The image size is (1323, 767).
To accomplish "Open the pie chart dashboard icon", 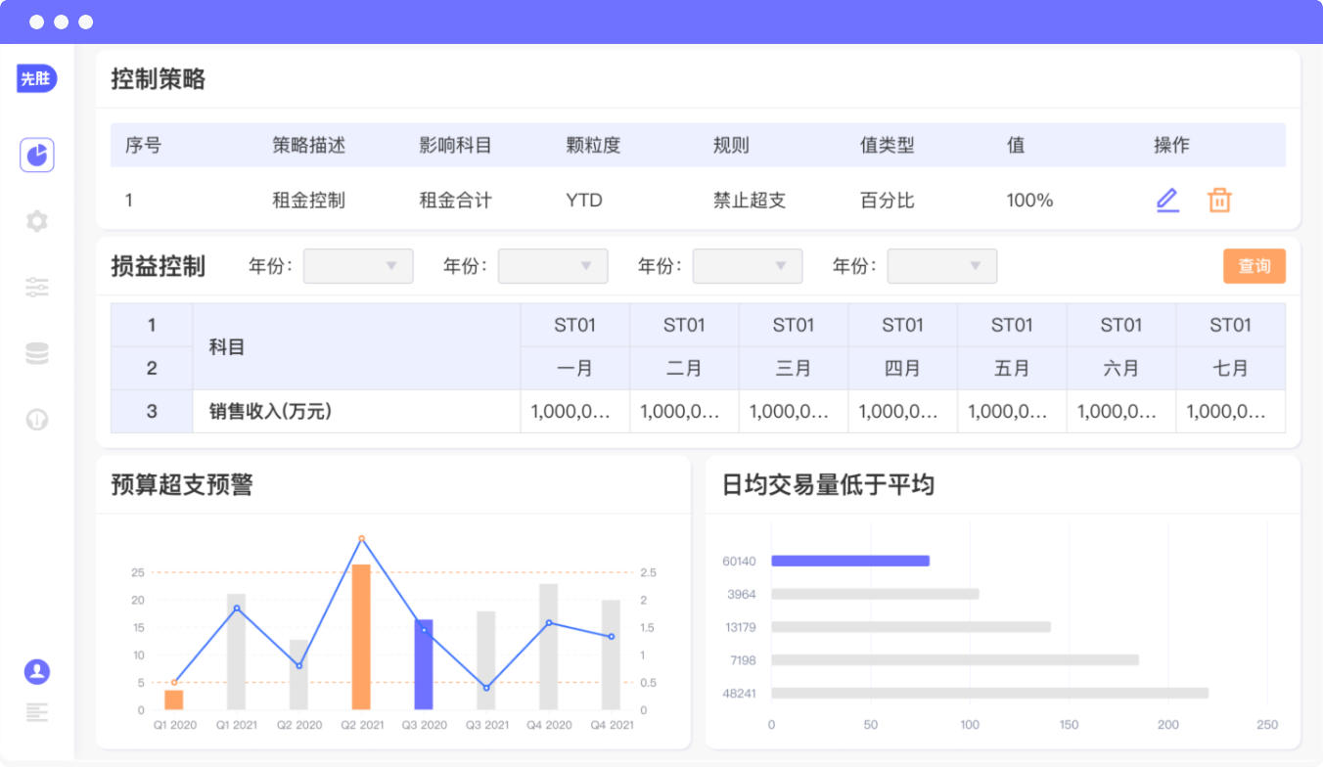I will click(x=37, y=156).
